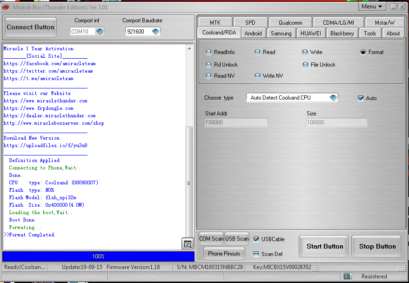The height and width of the screenshot is (283, 409).
Task: Switch to the SPD tab
Action: [250, 22]
